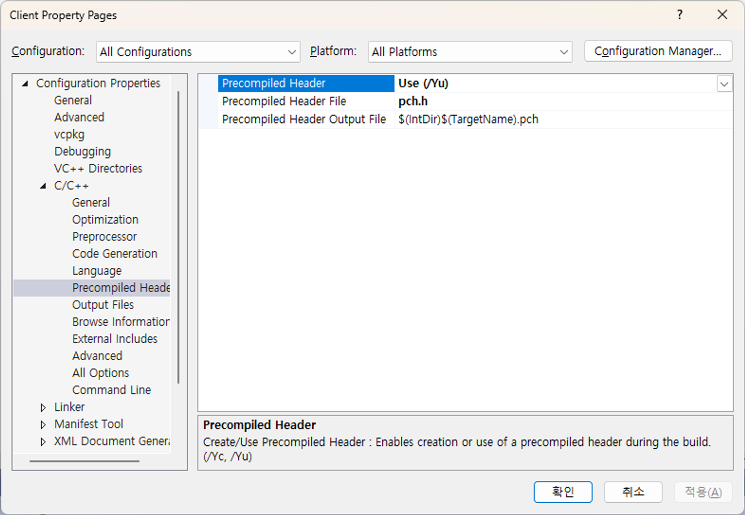Collapse the C/C++ tree node
Screen dimensions: 745x515
tap(43, 186)
